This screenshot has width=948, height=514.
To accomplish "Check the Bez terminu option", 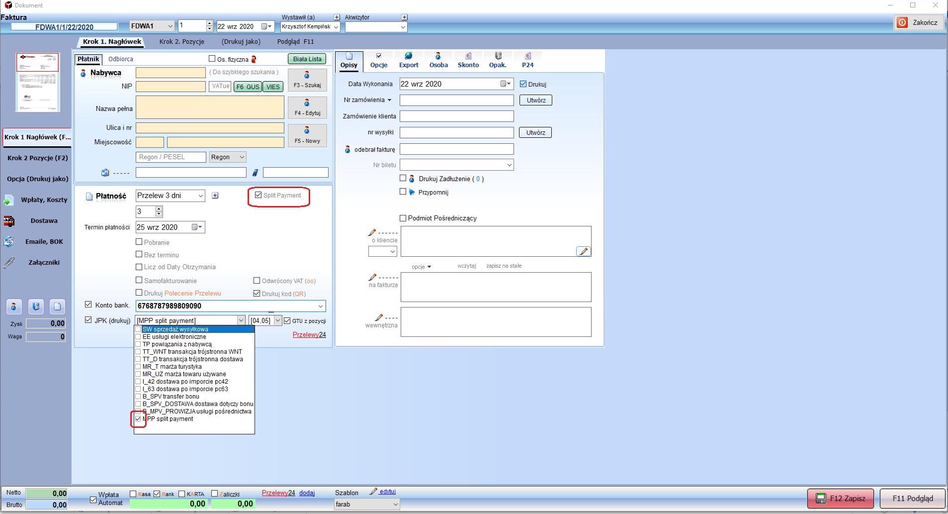I will [139, 254].
